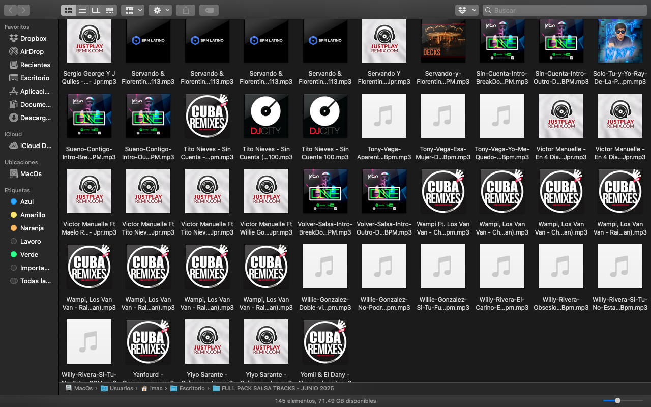Screen dimensions: 651x407
Task: Go forward with the right arrow
Action: tap(23, 10)
